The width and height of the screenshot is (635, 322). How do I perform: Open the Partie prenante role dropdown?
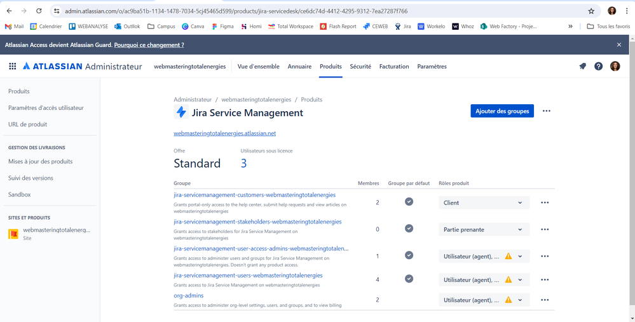click(484, 229)
